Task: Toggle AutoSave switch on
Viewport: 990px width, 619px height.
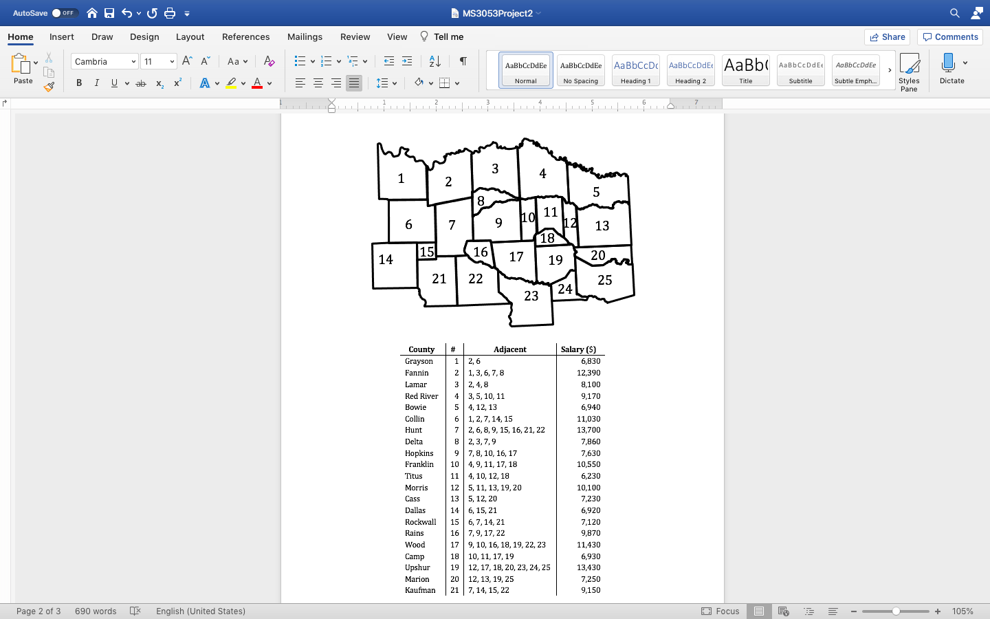Action: (64, 13)
